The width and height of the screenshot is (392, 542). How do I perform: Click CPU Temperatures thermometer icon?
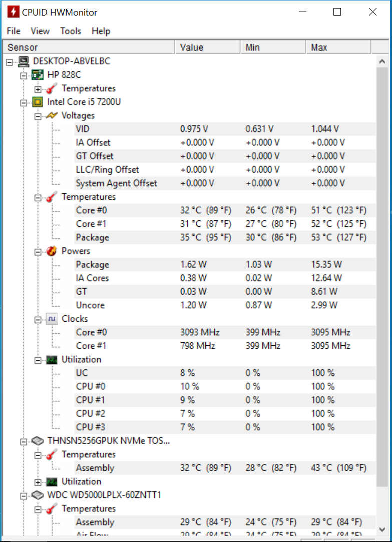[52, 197]
